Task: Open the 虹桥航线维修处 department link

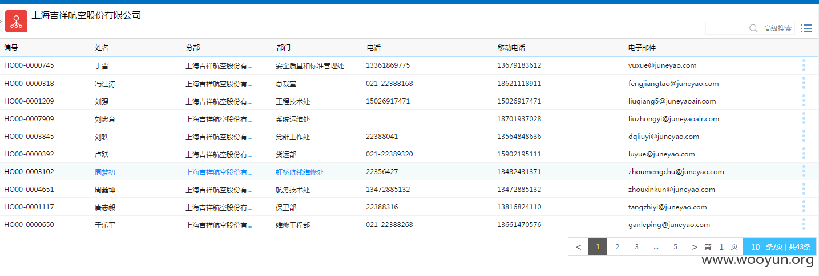Action: 300,172
